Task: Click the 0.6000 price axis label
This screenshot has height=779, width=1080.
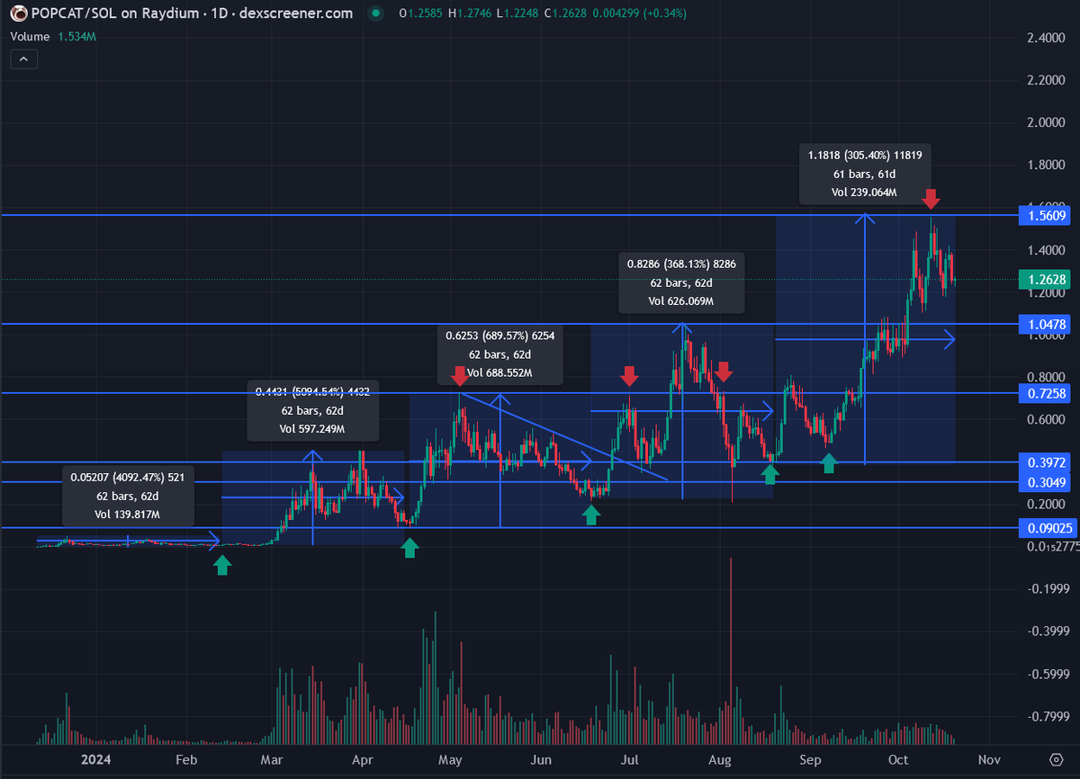Action: (1044, 420)
